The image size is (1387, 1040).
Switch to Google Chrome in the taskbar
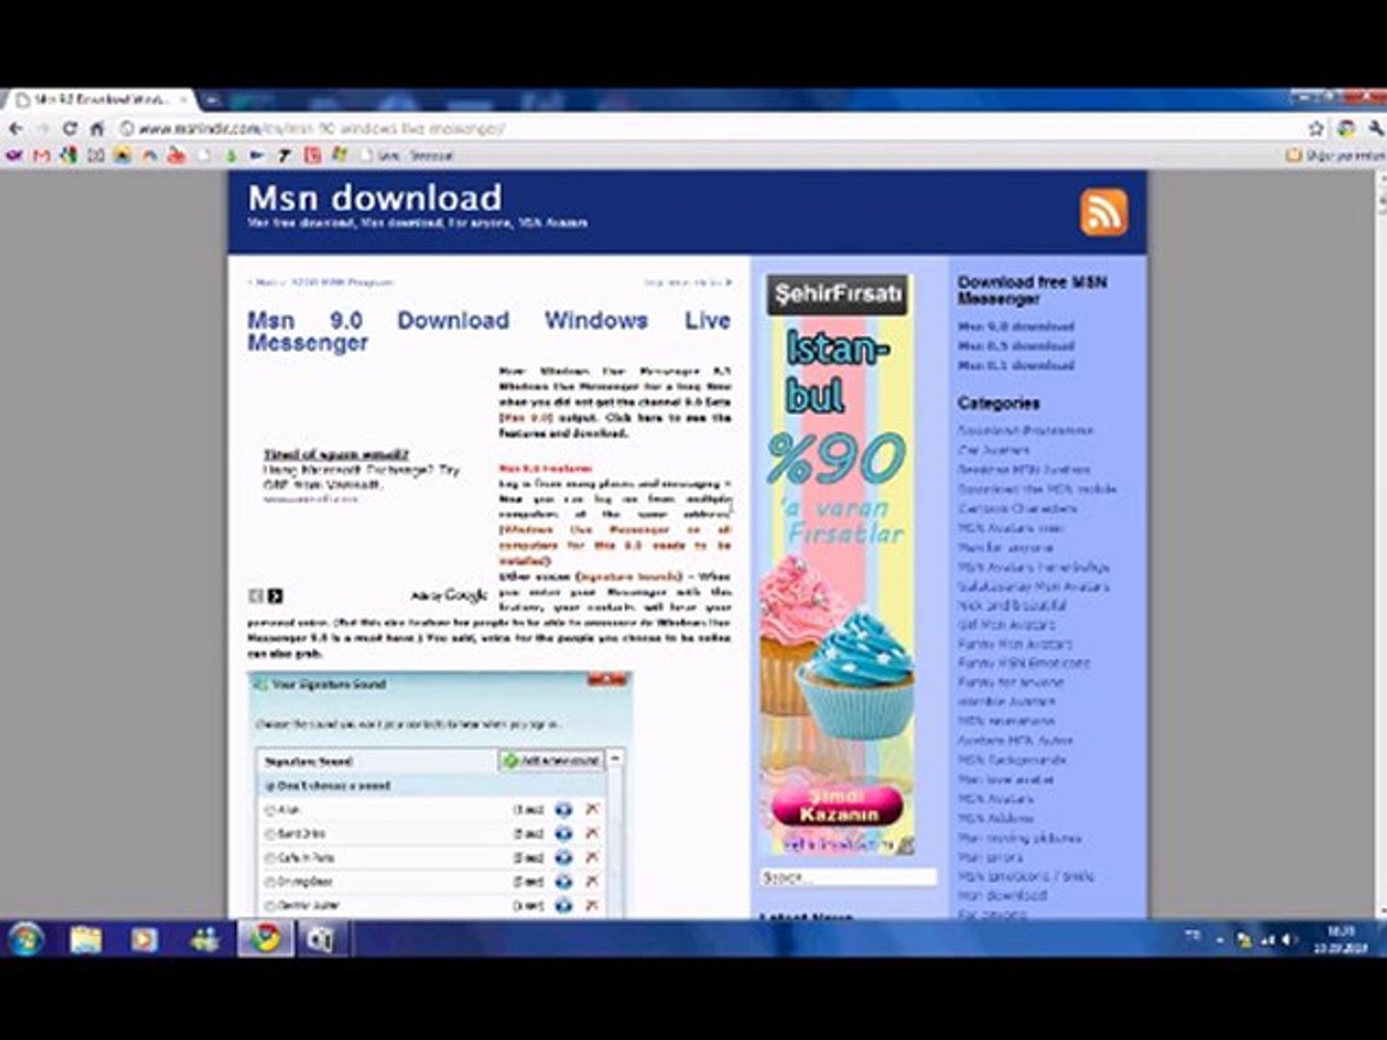(x=265, y=939)
